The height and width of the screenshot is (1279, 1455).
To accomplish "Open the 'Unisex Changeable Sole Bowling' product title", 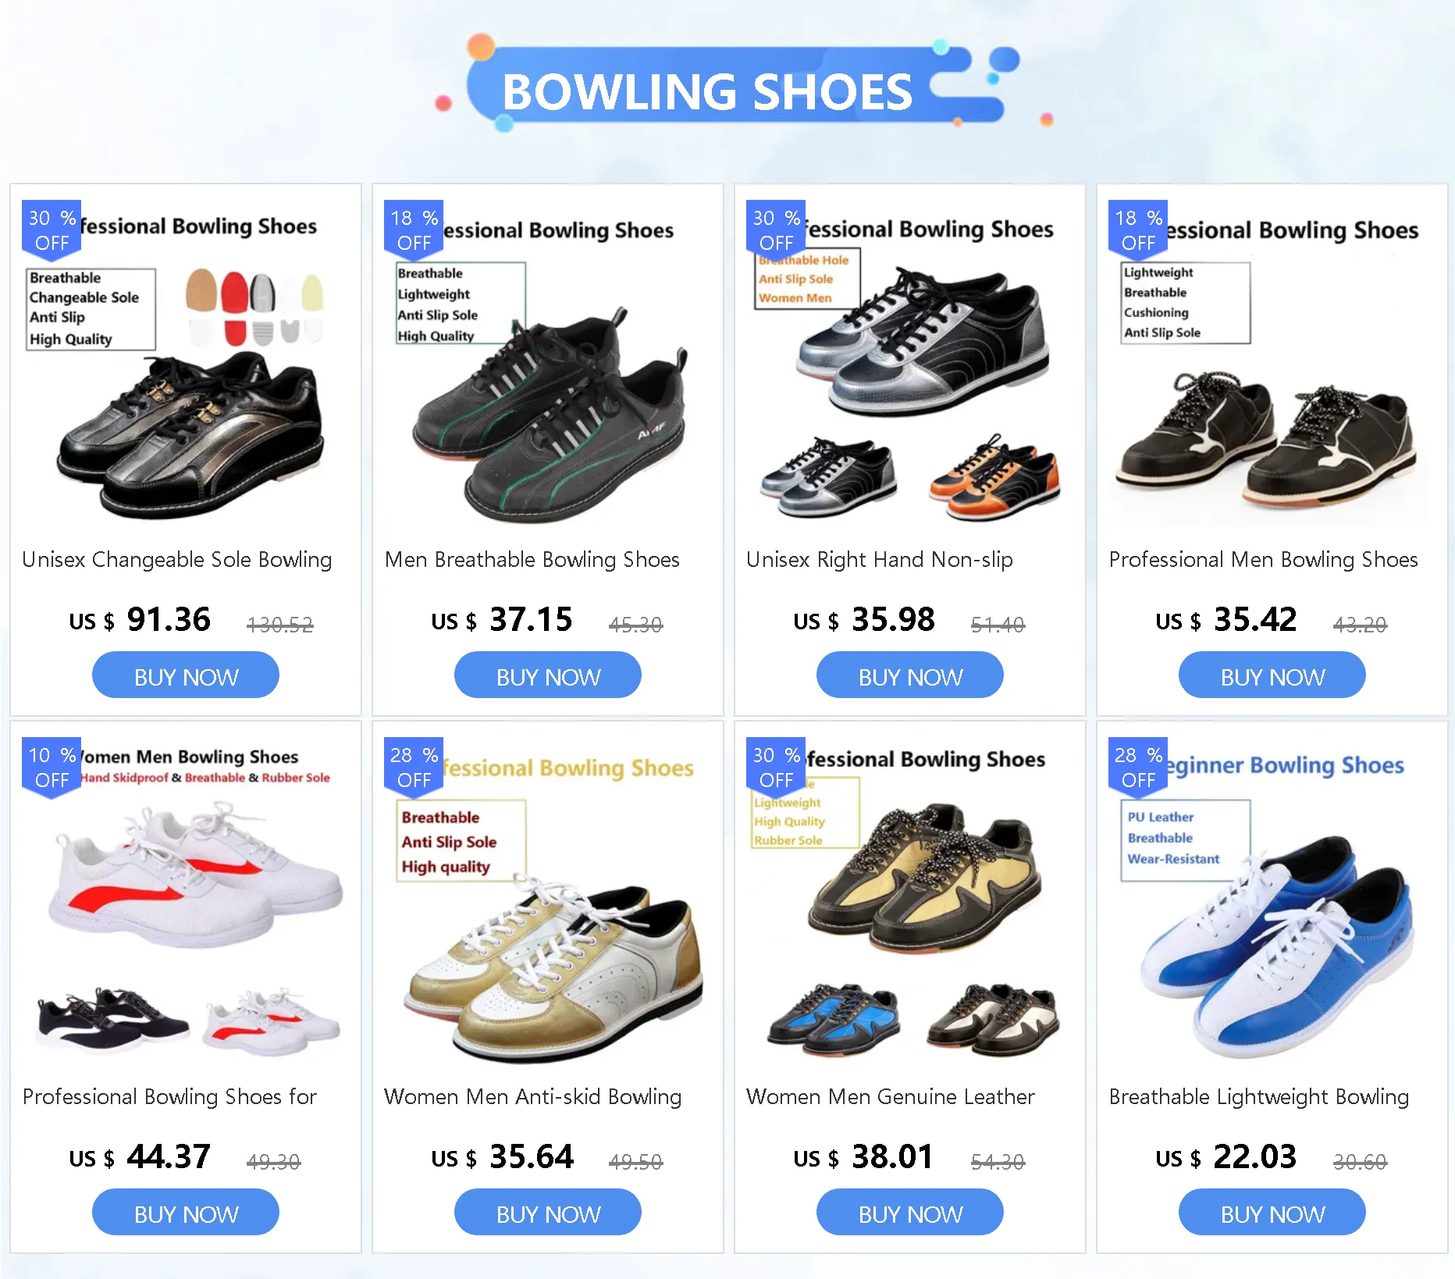I will pyautogui.click(x=177, y=560).
